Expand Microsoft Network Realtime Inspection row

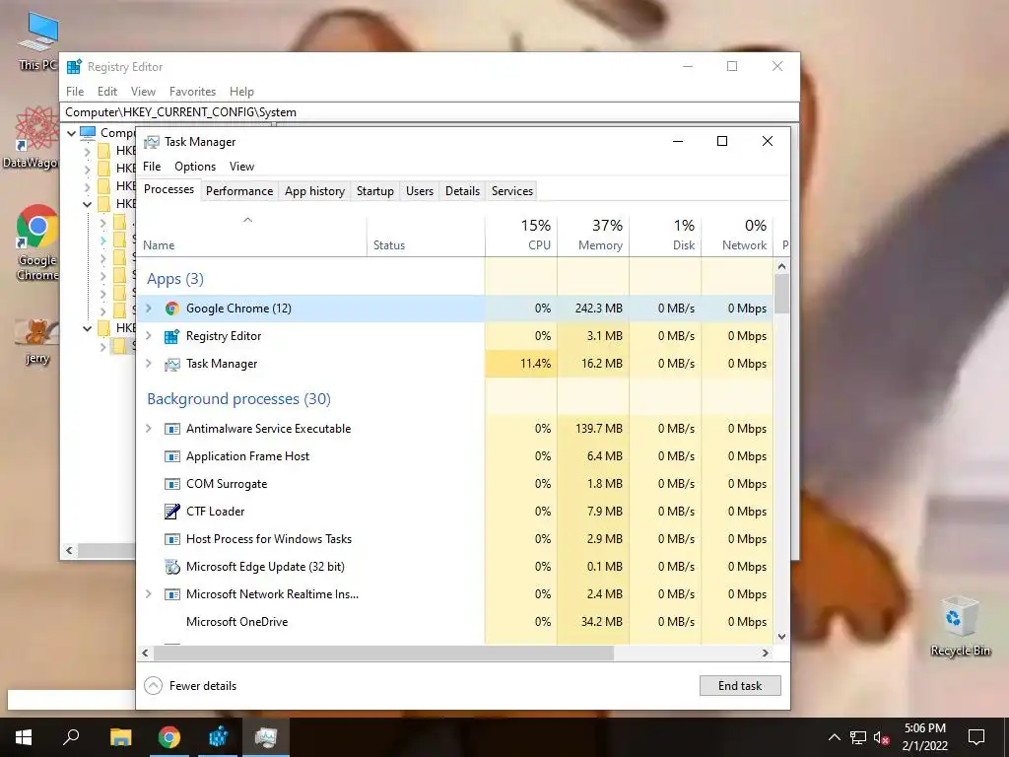point(149,594)
